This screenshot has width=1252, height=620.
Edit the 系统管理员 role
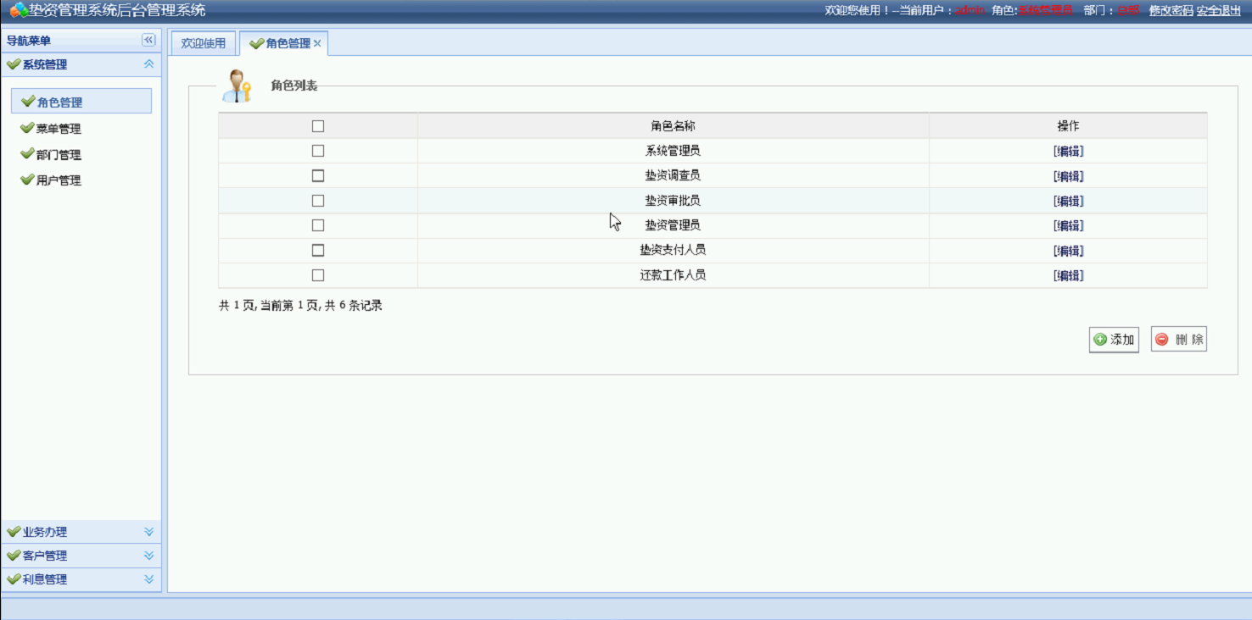[x=1068, y=152]
